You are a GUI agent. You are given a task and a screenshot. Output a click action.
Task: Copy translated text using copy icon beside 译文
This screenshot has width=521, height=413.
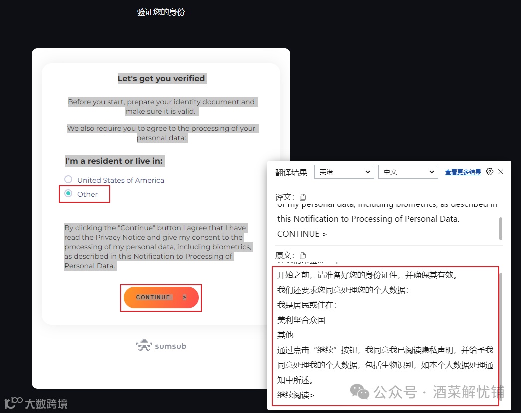(x=303, y=197)
